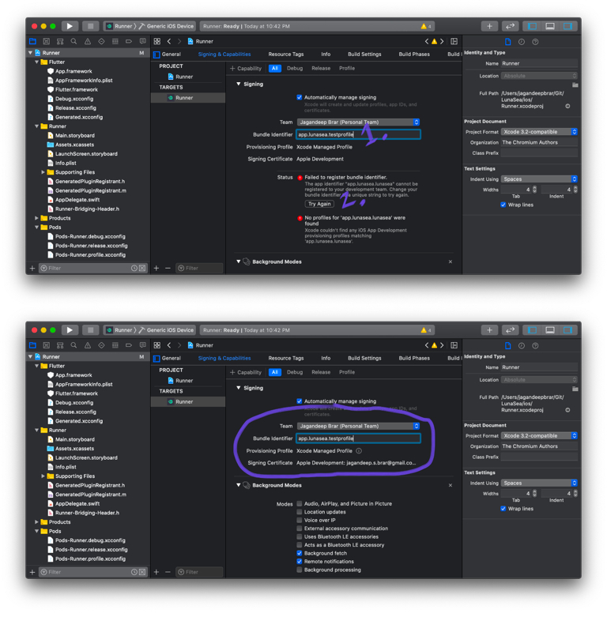Open Build Phases tab in lower window
This screenshot has height=617, width=607.
click(414, 358)
